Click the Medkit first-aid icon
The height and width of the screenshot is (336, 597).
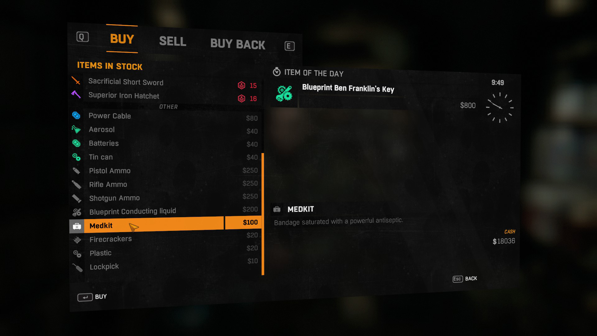pyautogui.click(x=77, y=225)
